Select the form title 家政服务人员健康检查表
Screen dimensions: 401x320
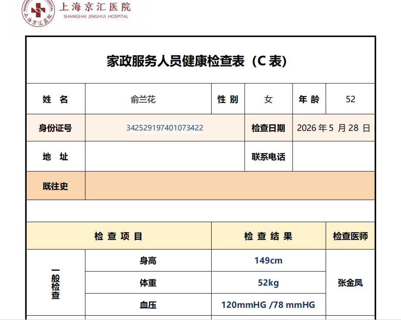(x=176, y=61)
